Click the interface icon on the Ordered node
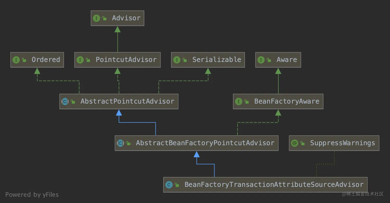 click(16, 60)
